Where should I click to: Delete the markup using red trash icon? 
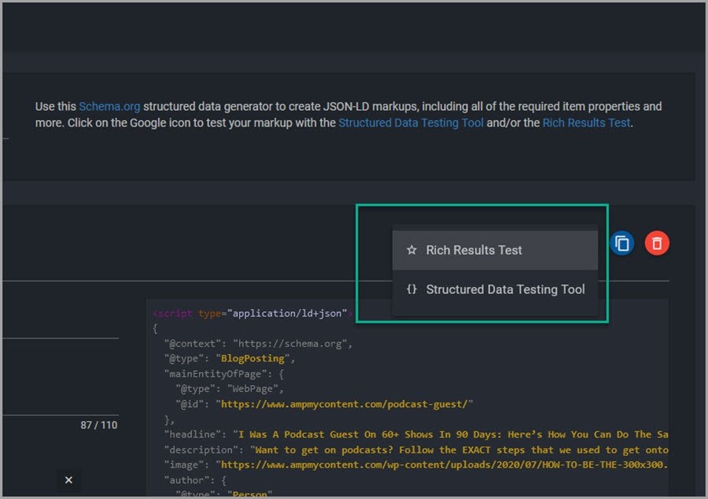pyautogui.click(x=657, y=244)
